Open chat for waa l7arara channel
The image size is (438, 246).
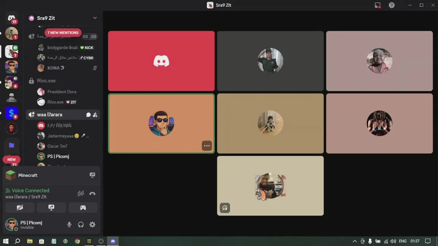click(88, 115)
